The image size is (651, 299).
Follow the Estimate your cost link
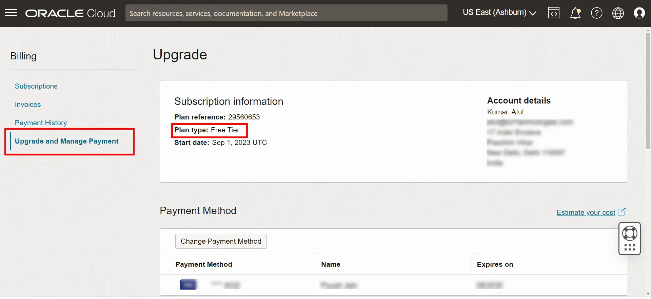(586, 212)
